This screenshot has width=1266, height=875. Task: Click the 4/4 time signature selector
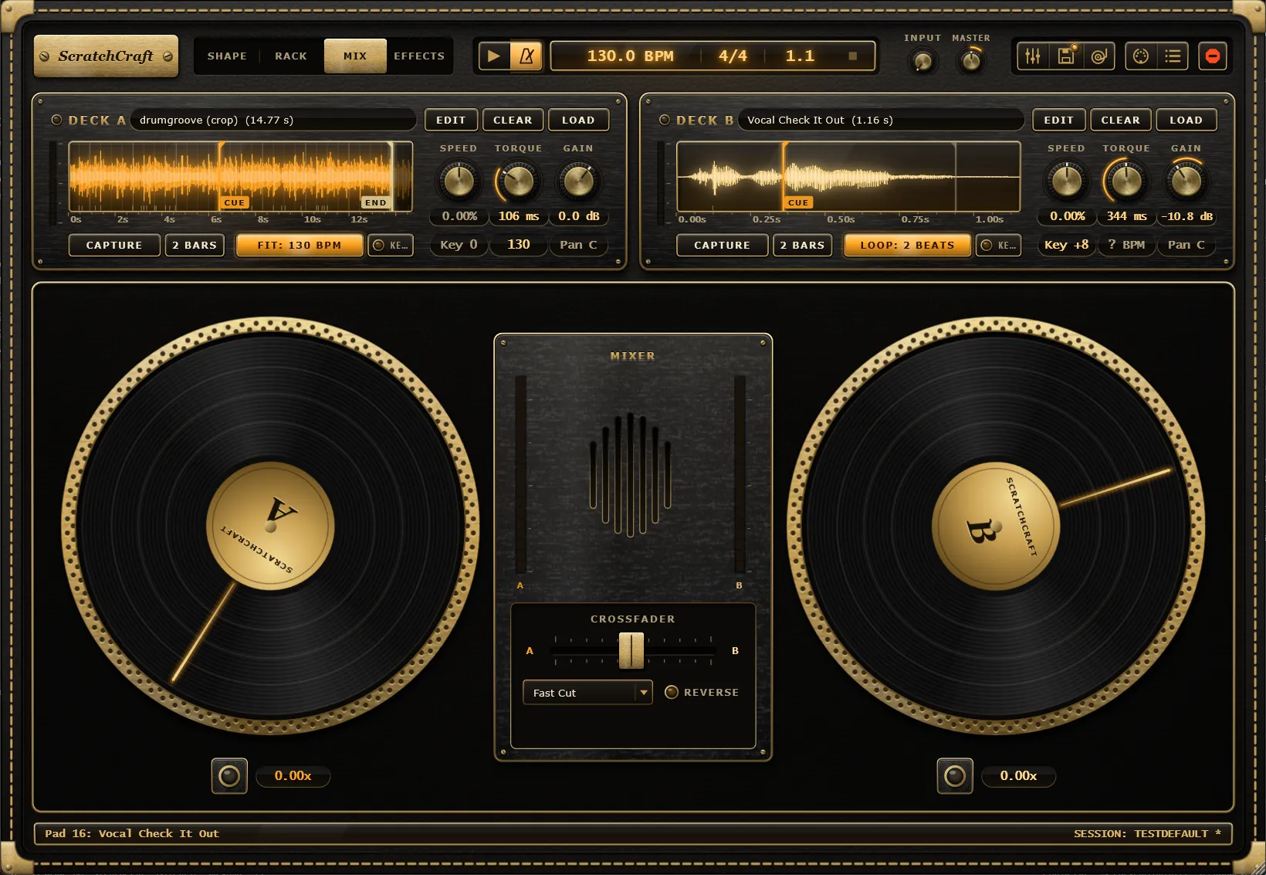(x=733, y=56)
